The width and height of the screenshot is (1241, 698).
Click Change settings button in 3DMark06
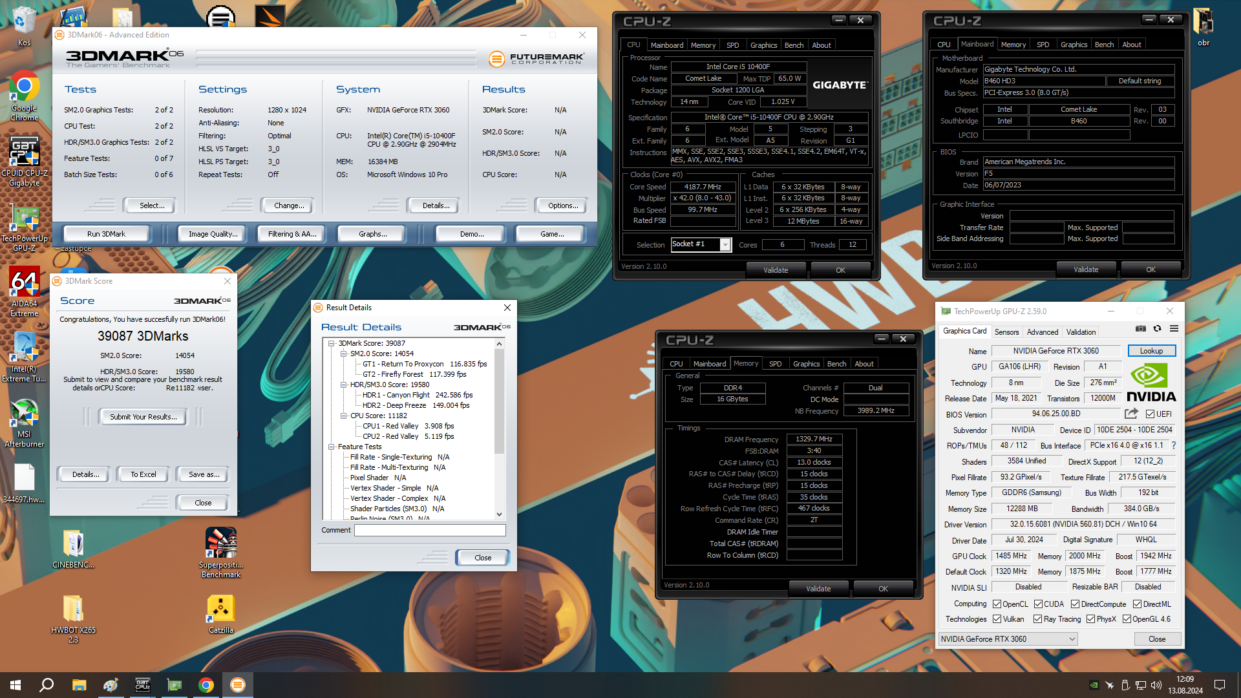(x=289, y=206)
